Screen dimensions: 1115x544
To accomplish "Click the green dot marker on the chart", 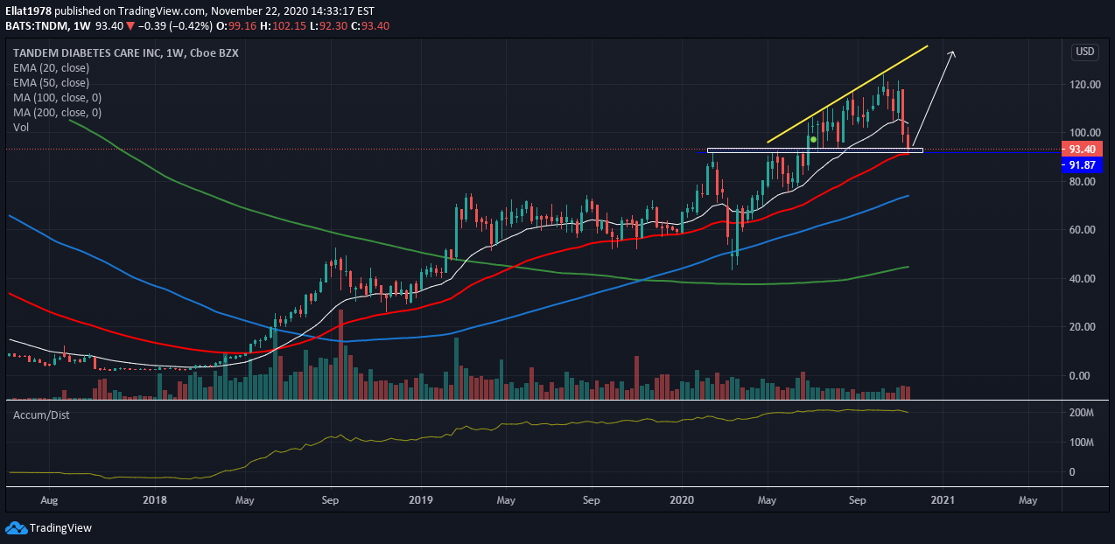I will pos(813,140).
